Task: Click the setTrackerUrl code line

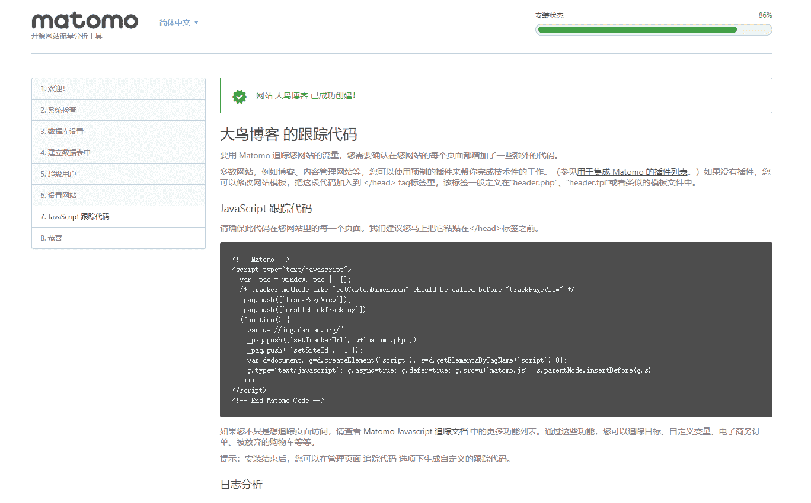Action: pos(333,340)
